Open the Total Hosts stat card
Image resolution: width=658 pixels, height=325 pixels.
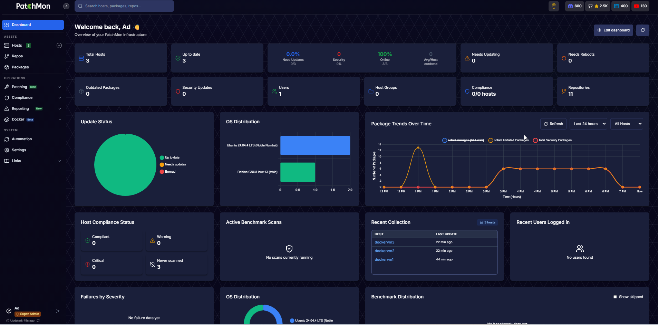(x=121, y=58)
